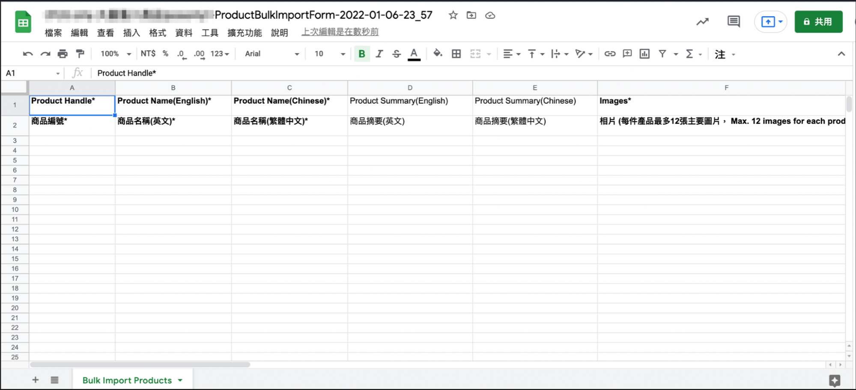
Task: Collapse the menus with chevron arrow
Action: (x=841, y=54)
